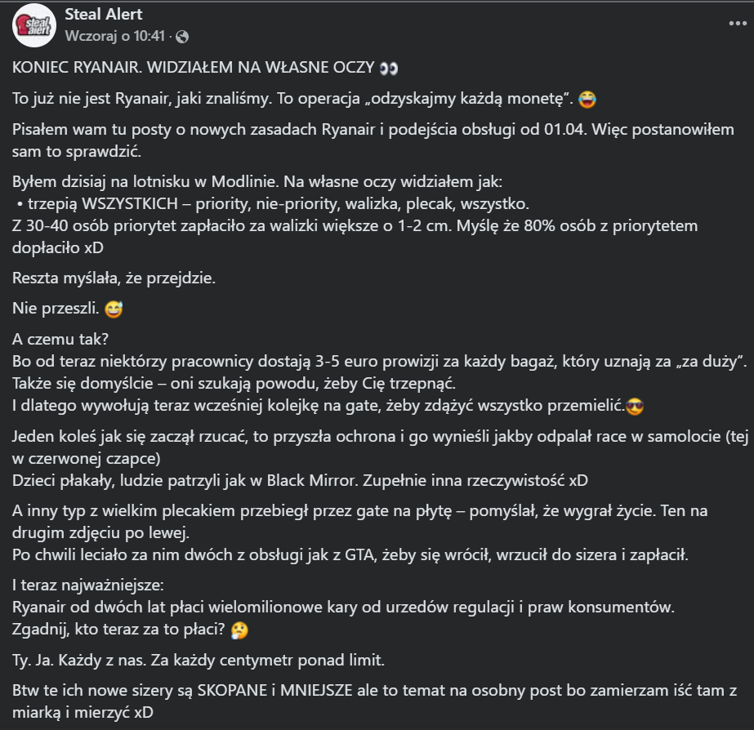Click the sunglasses emoji after "przemielić"

pos(635,407)
